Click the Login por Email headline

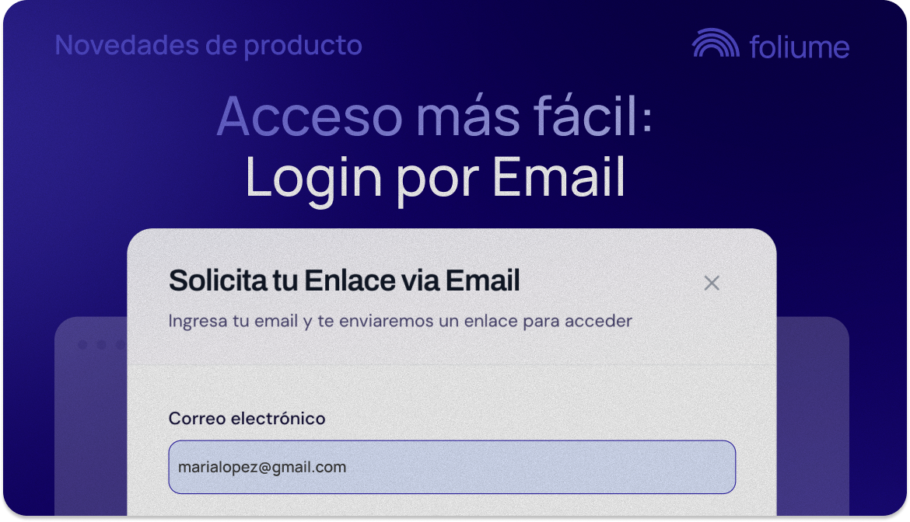[436, 177]
